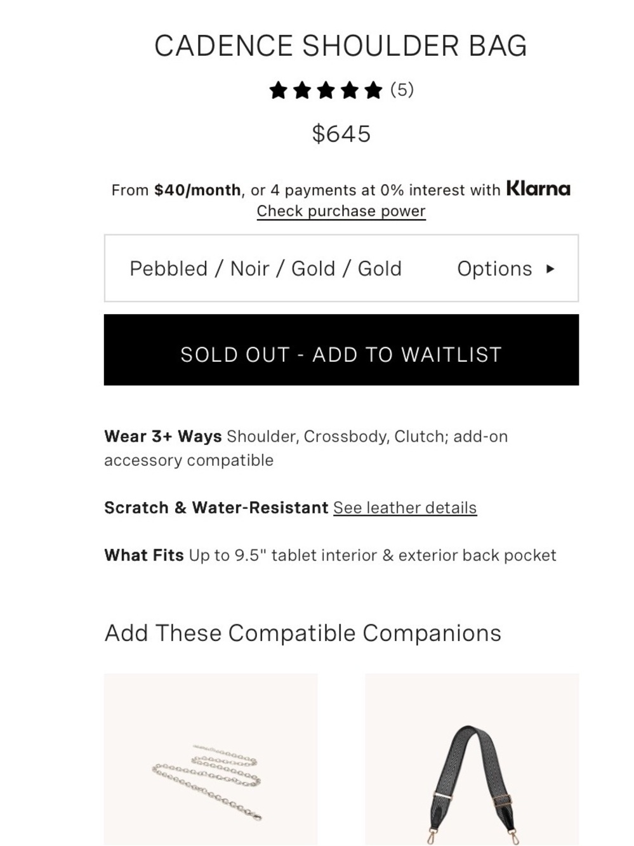The height and width of the screenshot is (846, 634).
Task: Click the $40/month financing text
Action: (x=197, y=190)
